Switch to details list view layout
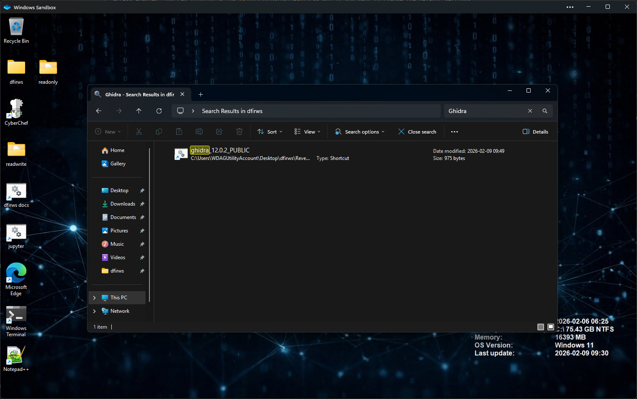The width and height of the screenshot is (637, 399). (x=541, y=327)
